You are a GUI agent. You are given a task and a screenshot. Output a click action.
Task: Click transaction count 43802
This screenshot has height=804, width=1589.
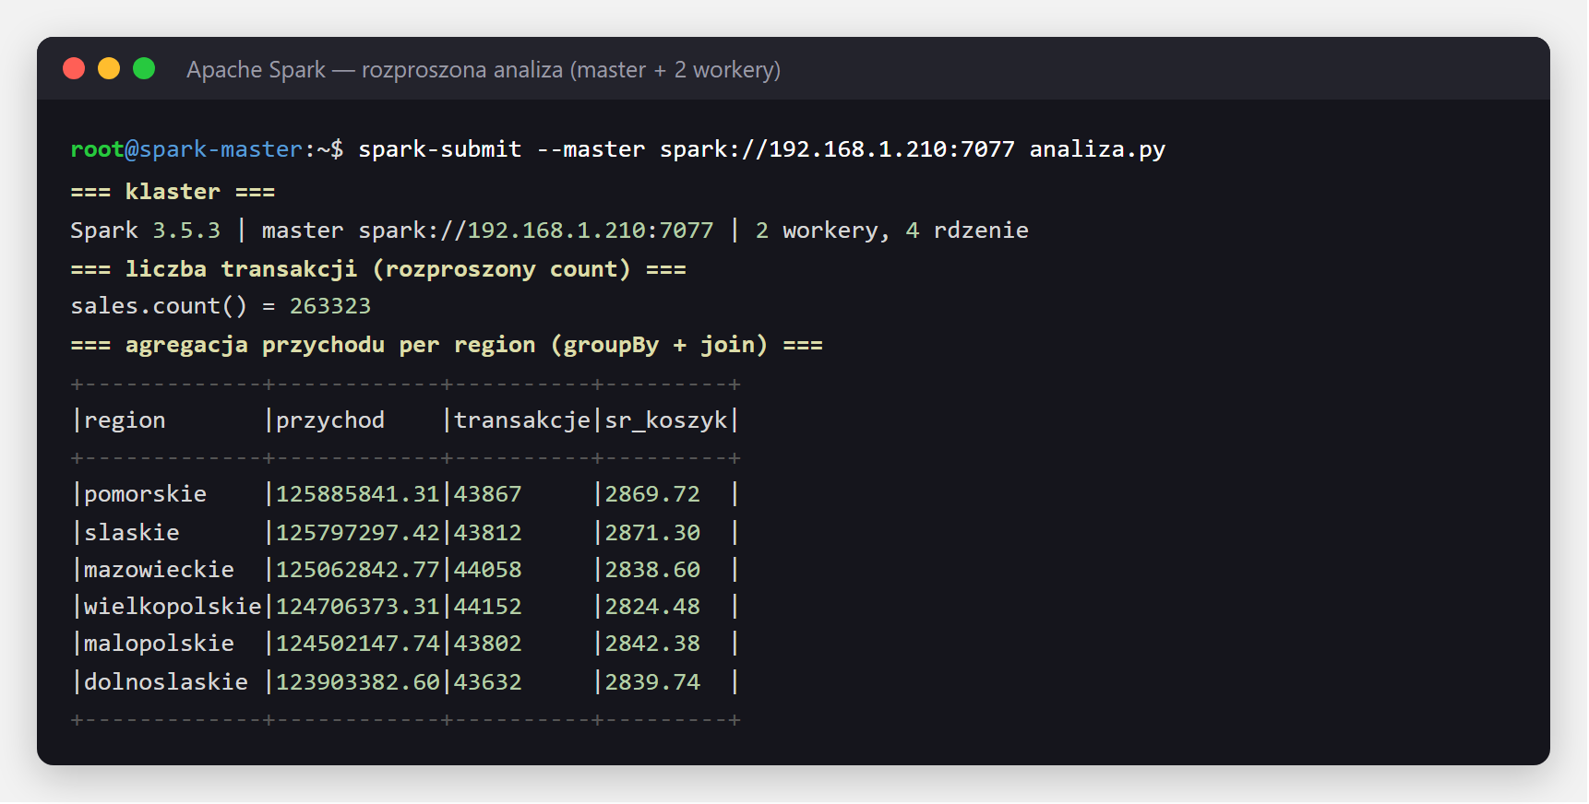tap(488, 644)
